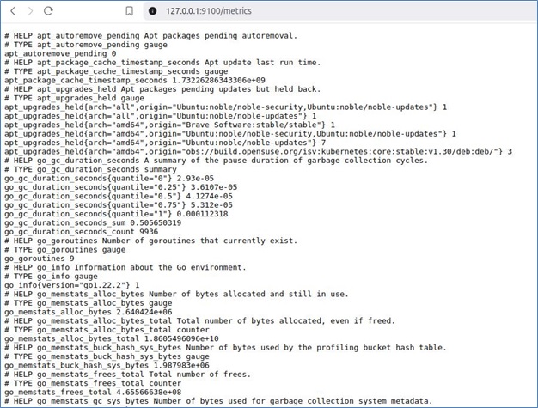
Task: Go back to the previous page
Action: point(11,11)
